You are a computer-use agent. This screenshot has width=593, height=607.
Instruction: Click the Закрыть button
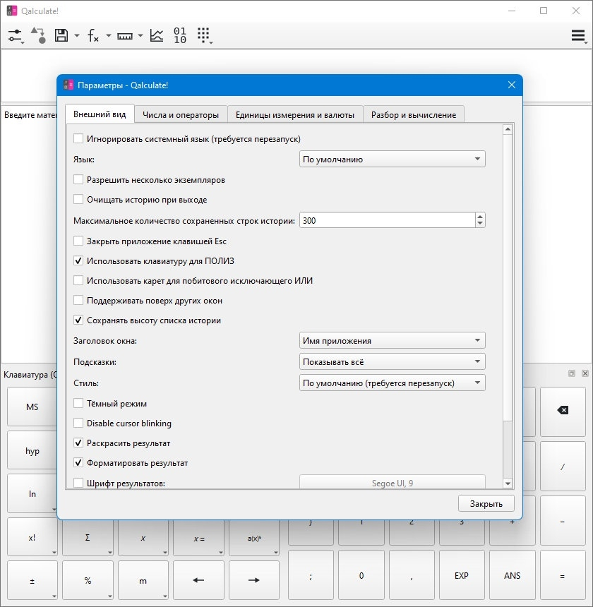click(486, 504)
